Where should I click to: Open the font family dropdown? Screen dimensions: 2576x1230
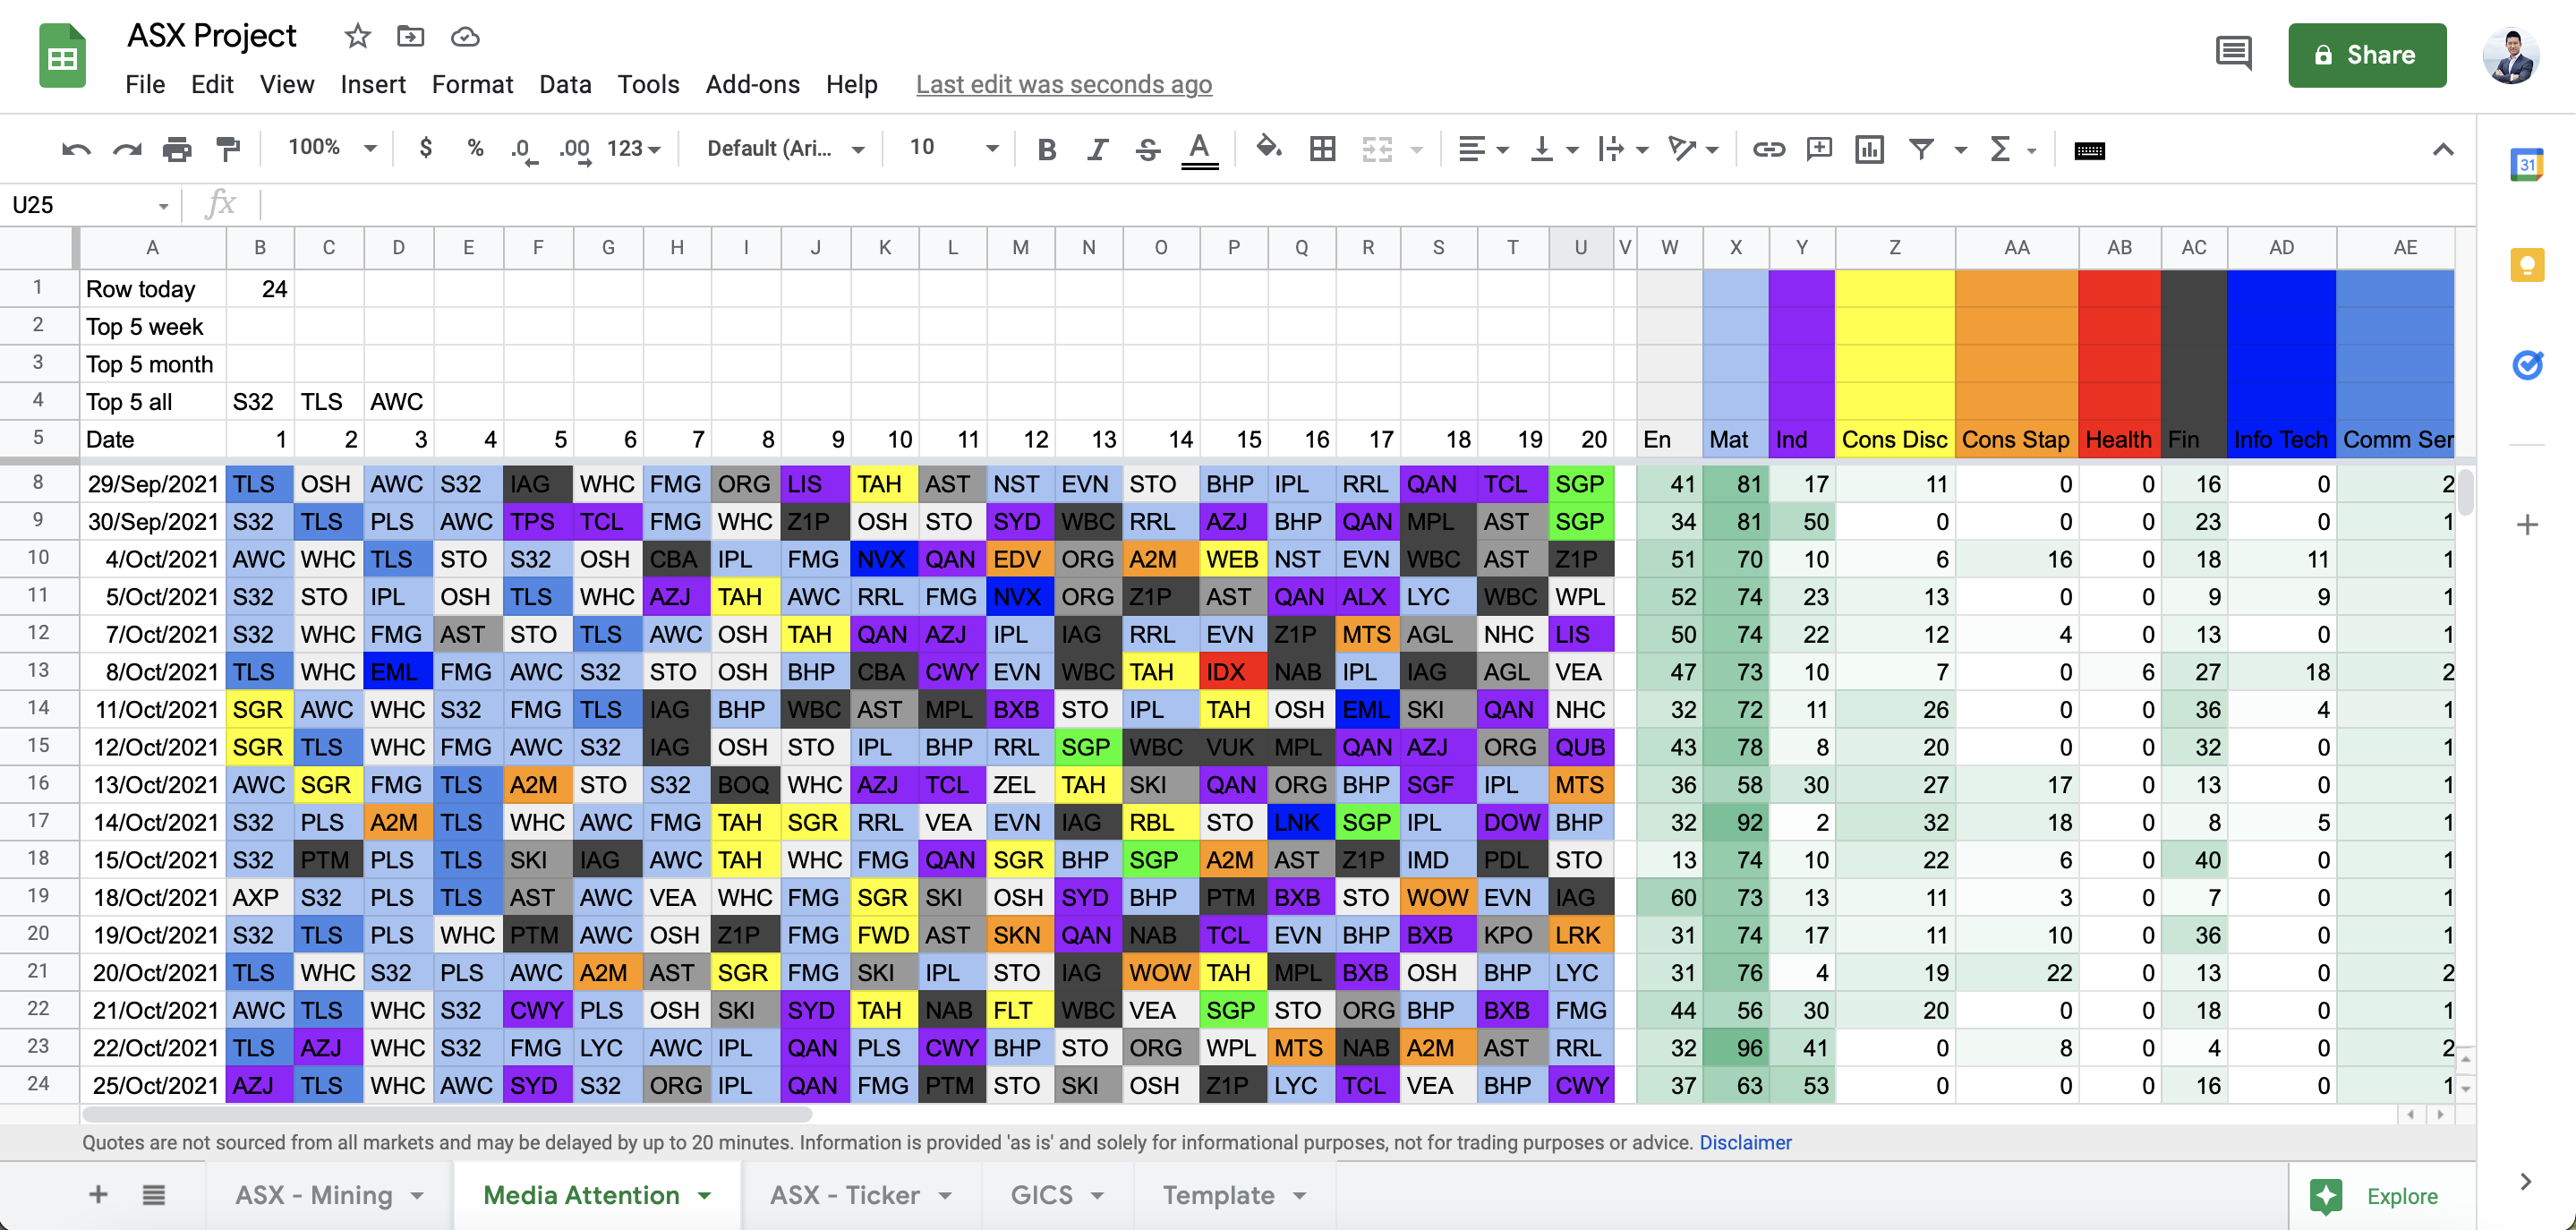pyautogui.click(x=784, y=149)
